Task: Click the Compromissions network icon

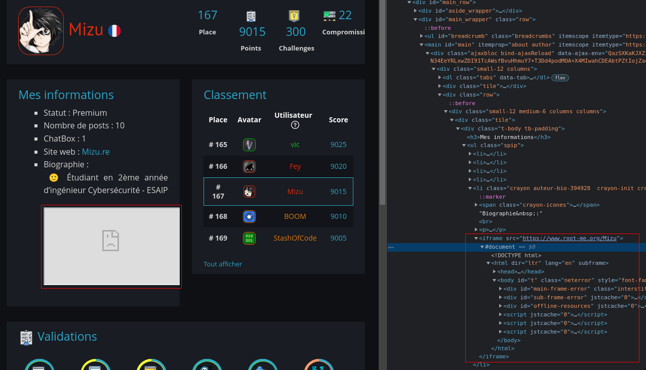Action: click(x=330, y=16)
